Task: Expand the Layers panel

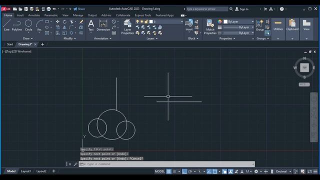Action: (152, 38)
